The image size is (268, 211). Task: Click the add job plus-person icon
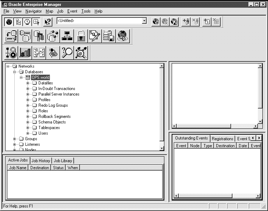(186, 22)
